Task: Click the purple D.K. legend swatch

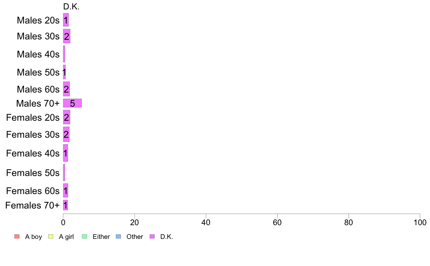Action: (152, 236)
